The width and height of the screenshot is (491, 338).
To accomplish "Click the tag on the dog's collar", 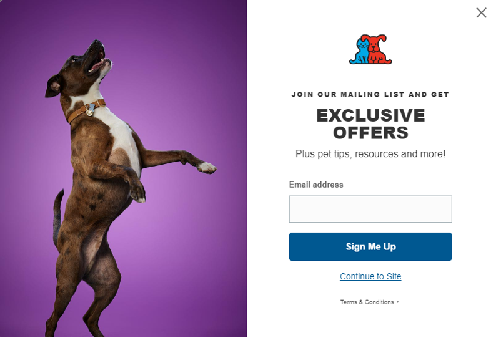I will tap(90, 109).
